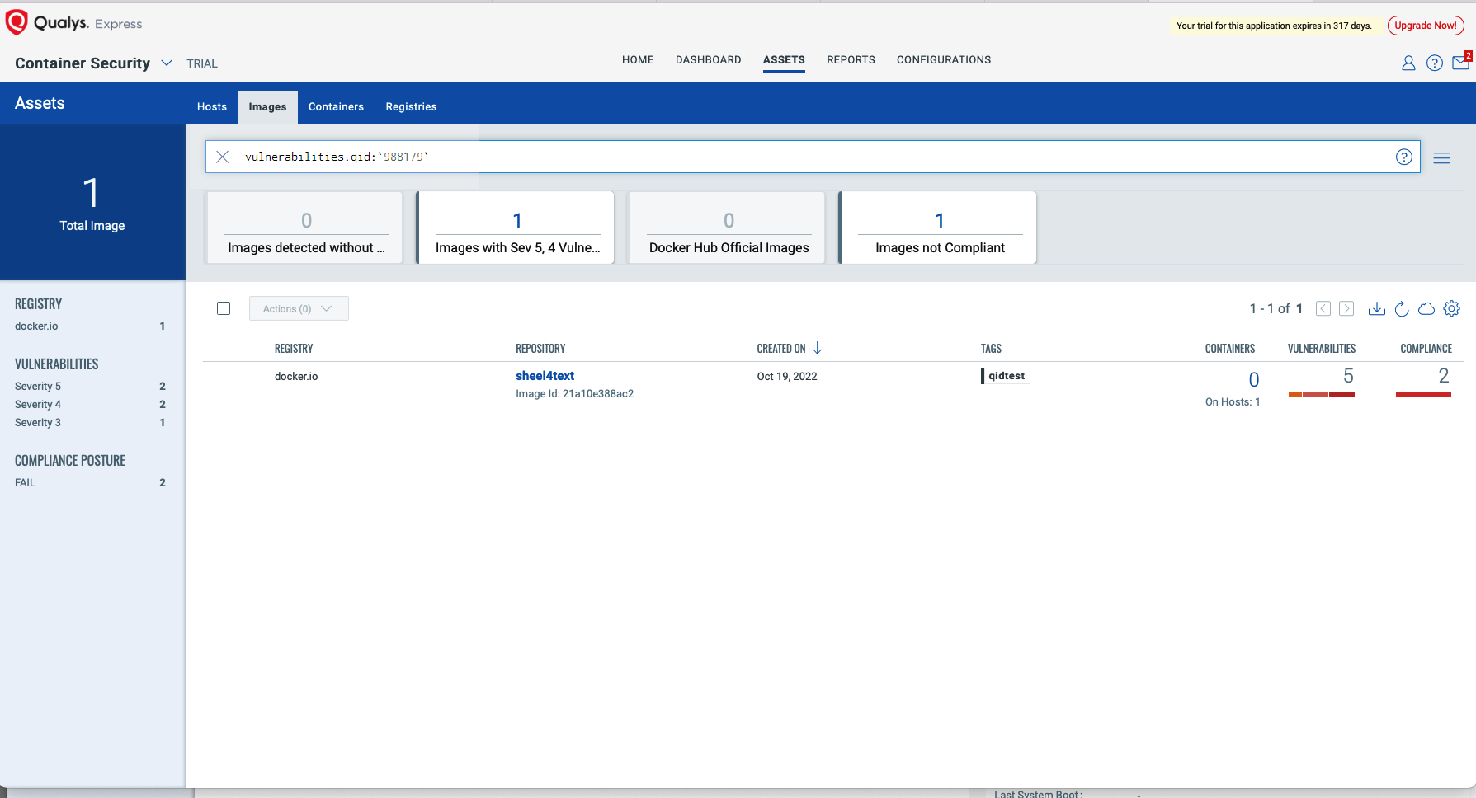Click Images not Compliant card
Screen dimensions: 1476x798
click(x=938, y=228)
